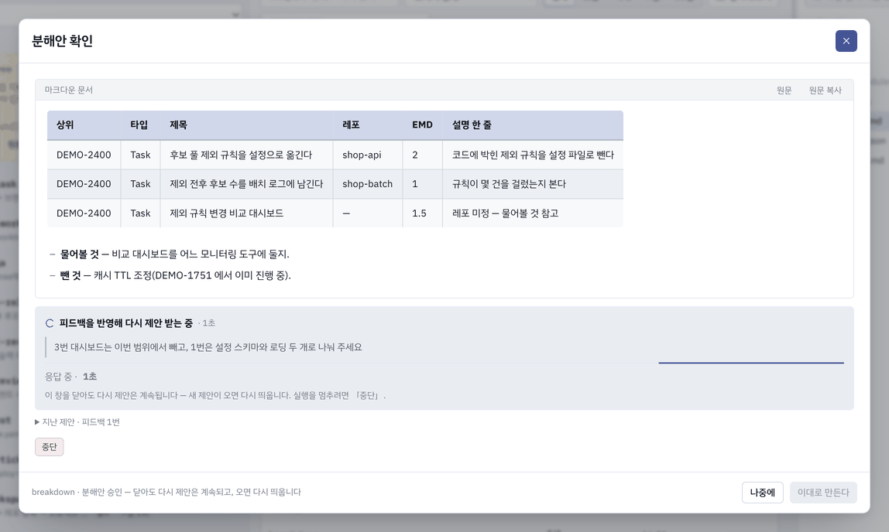
Task: Click the EMD column header
Action: pos(422,125)
